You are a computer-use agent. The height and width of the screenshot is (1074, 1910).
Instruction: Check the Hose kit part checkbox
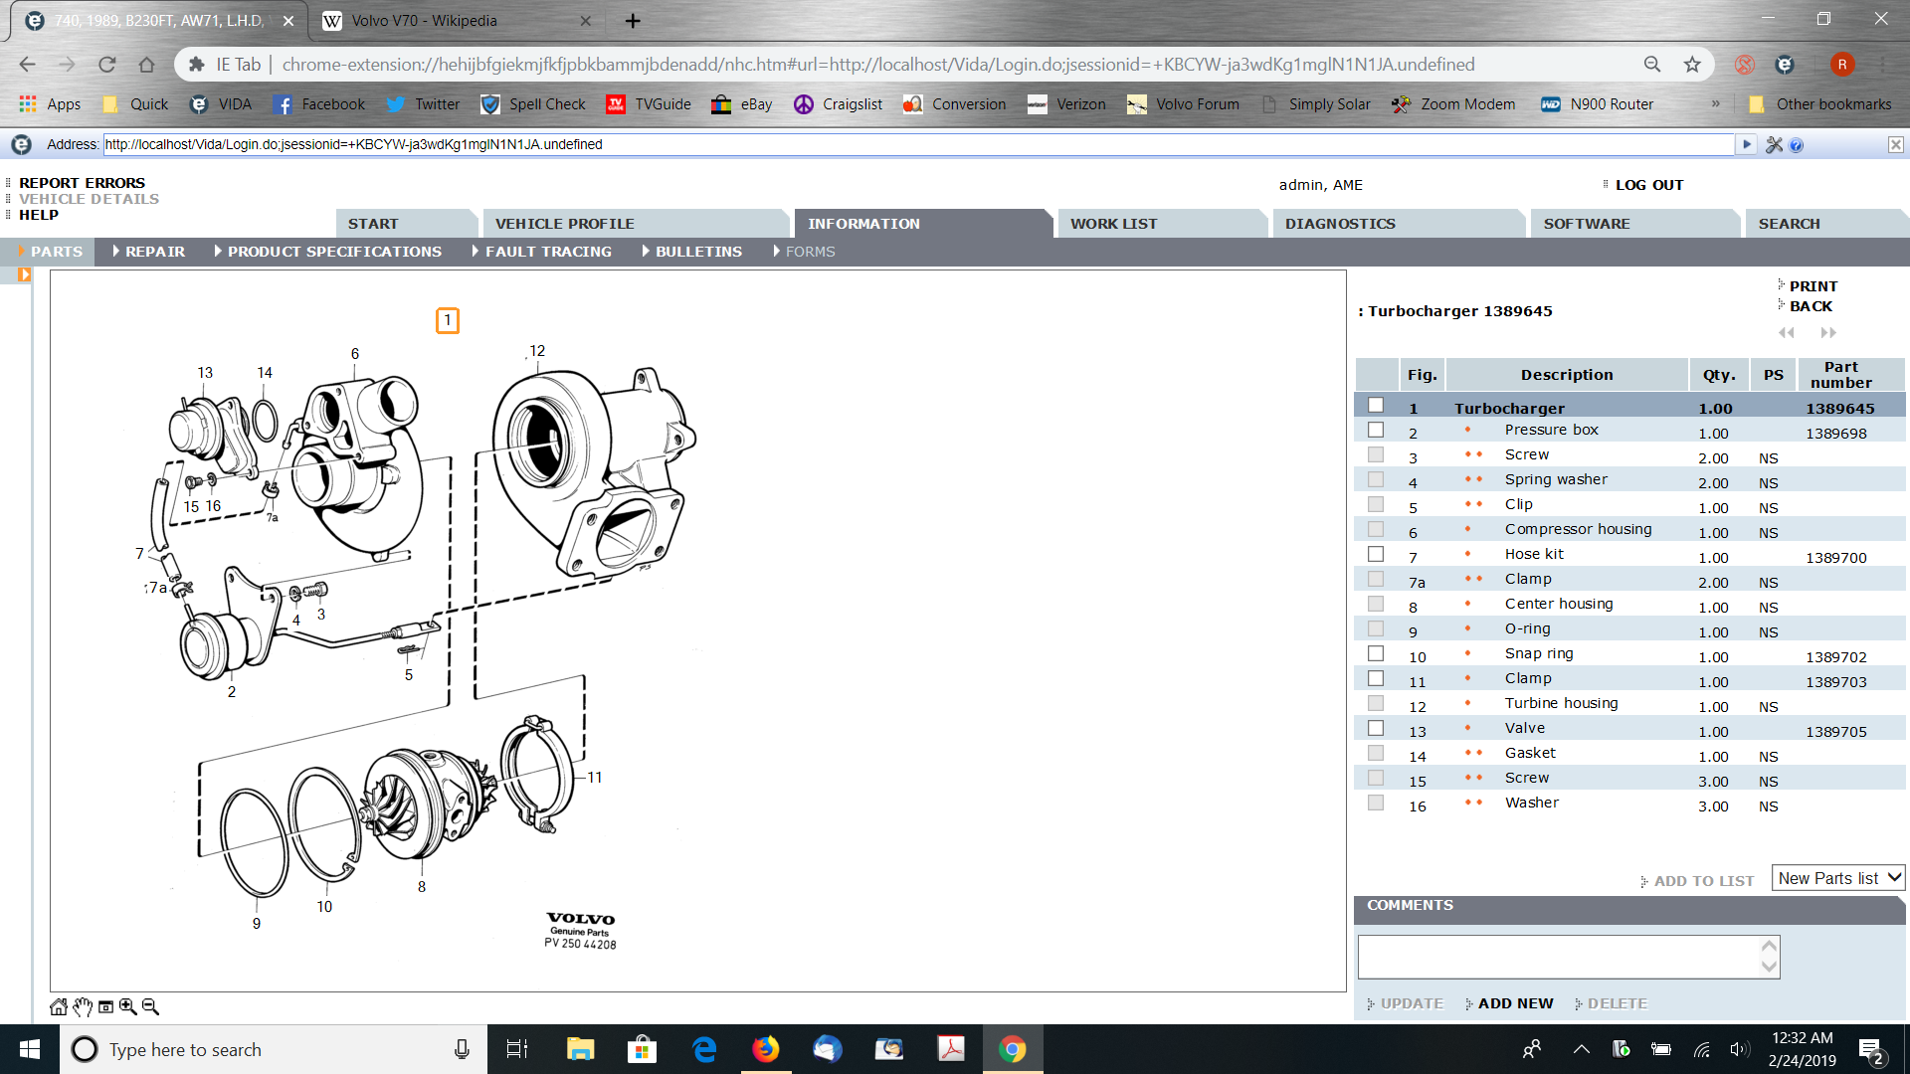(1376, 554)
